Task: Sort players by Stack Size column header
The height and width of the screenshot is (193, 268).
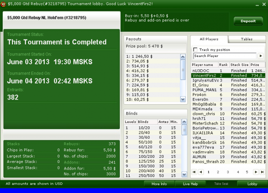Action: (x=239, y=65)
